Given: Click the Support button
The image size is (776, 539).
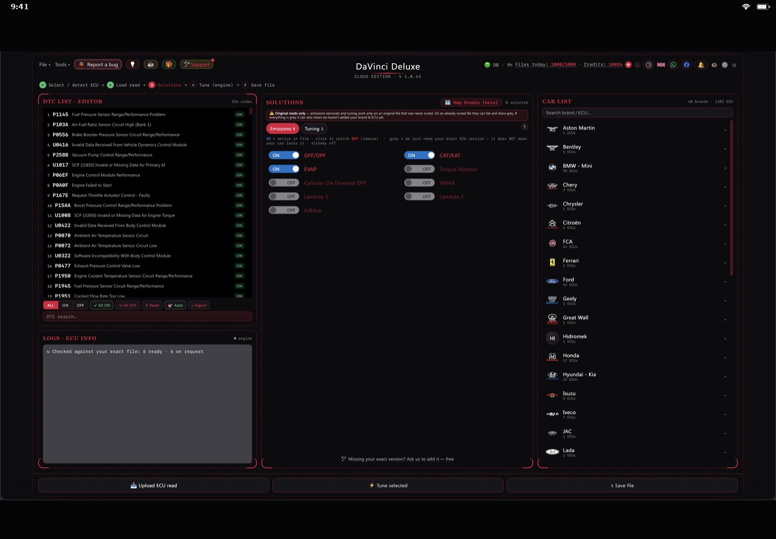Looking at the screenshot, I should 196,64.
